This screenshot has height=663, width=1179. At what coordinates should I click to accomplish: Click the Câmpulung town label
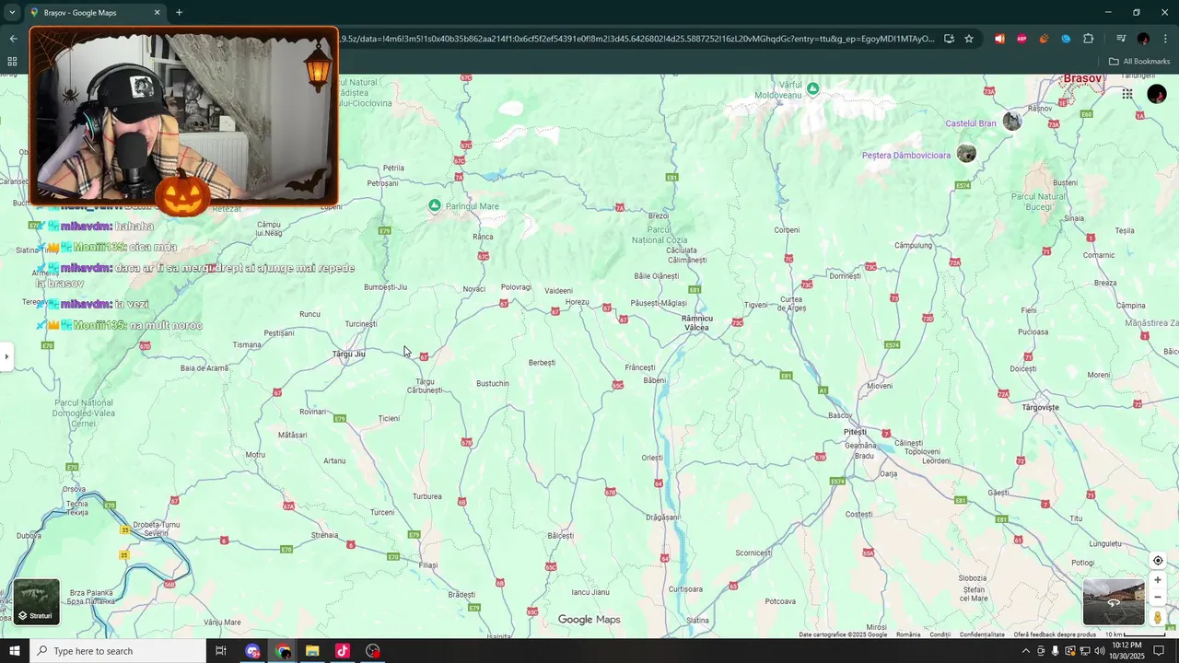tap(914, 246)
